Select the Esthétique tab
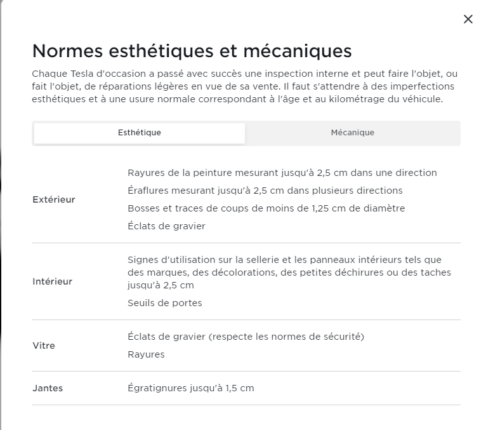 [140, 133]
